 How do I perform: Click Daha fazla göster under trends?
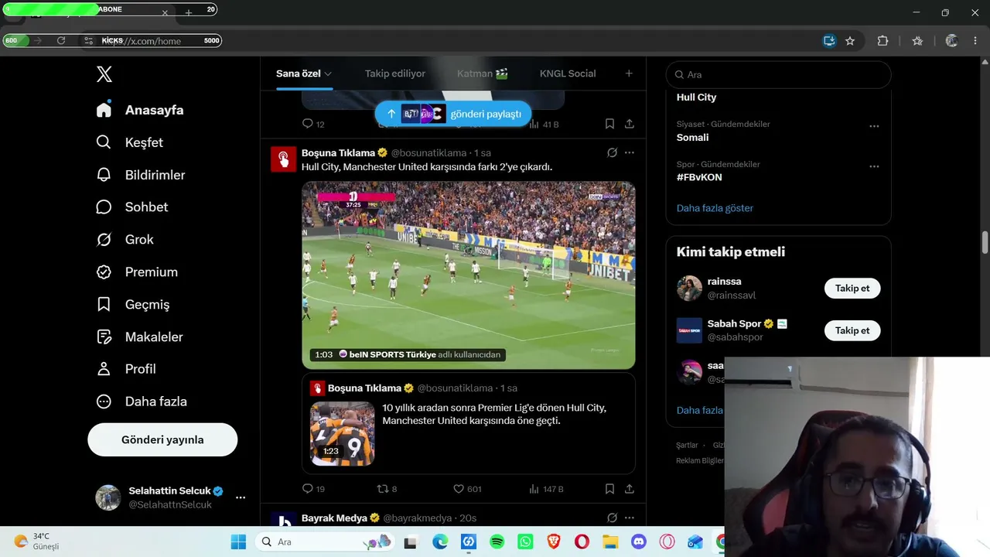[715, 208]
